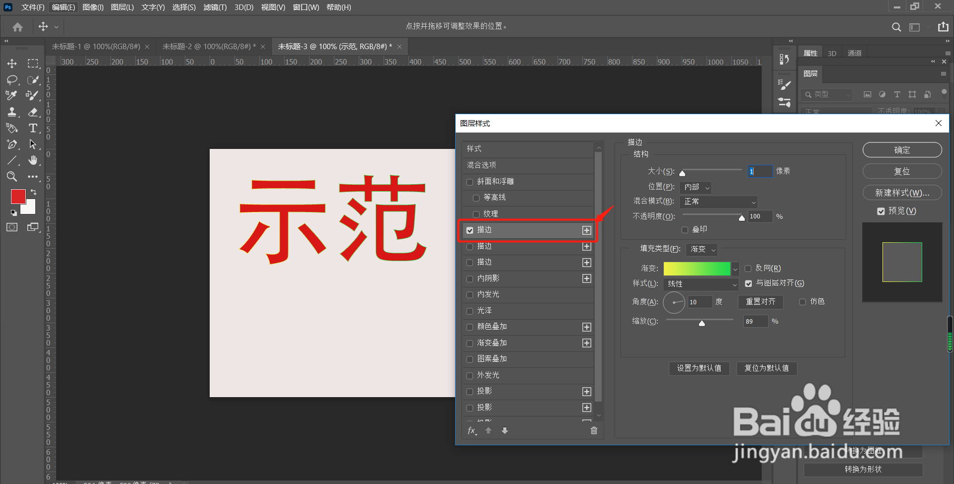Switch to the 未标题-2 document tab

click(x=209, y=46)
